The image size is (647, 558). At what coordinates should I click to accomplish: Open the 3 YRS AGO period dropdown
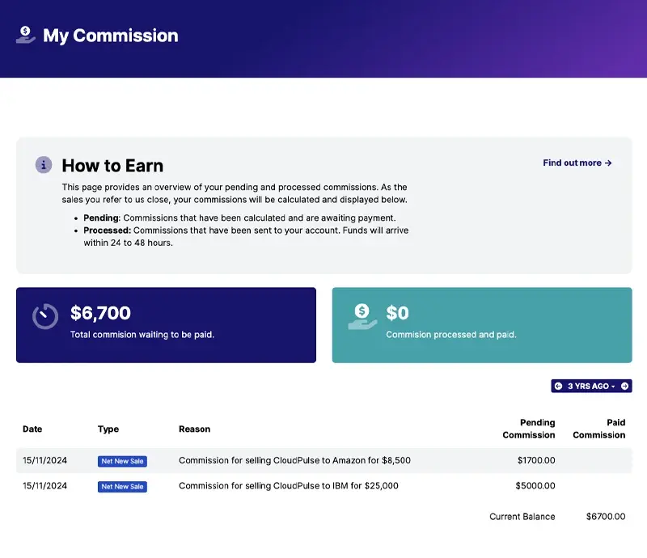[591, 387]
